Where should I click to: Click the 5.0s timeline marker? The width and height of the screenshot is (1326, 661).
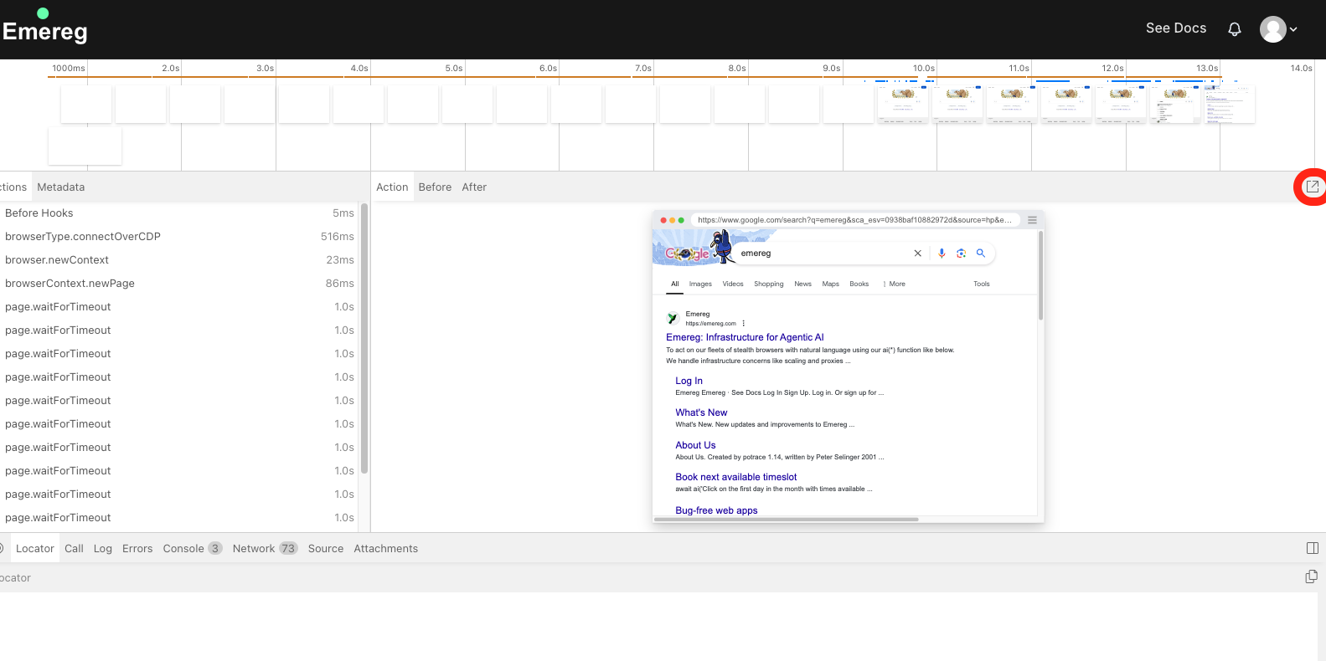pos(453,69)
